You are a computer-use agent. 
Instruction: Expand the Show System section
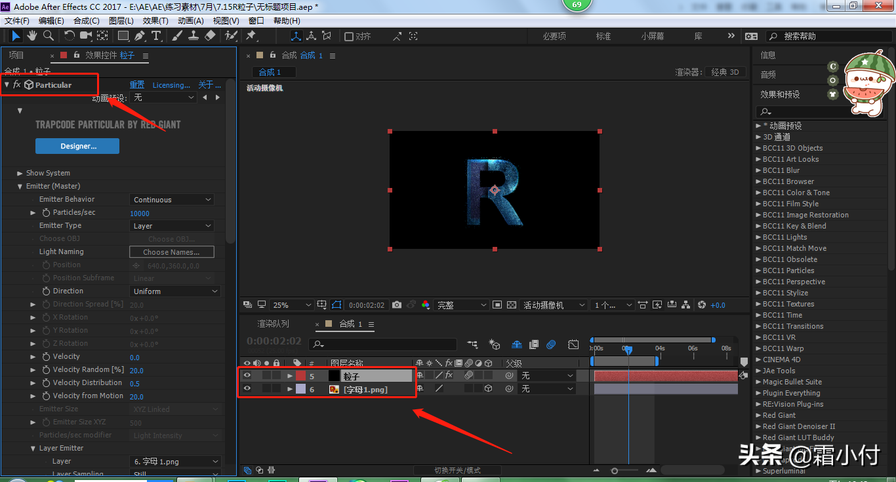20,174
